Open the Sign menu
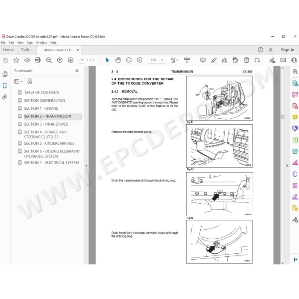299x299 pixels. click(29, 43)
